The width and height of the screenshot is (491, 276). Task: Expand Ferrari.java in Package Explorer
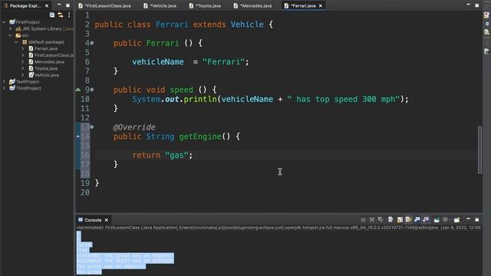[22, 48]
